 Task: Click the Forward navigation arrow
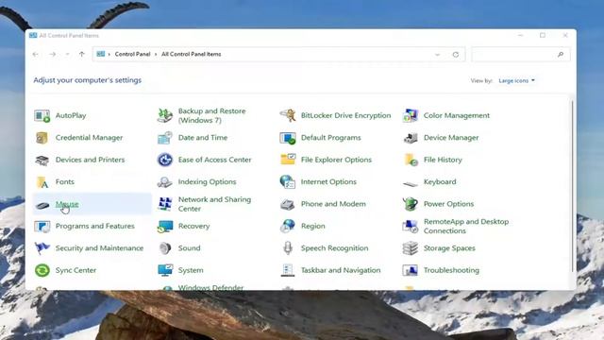(x=53, y=55)
